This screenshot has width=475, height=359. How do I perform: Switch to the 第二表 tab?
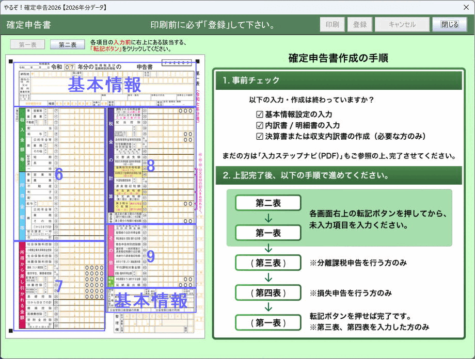tap(67, 44)
